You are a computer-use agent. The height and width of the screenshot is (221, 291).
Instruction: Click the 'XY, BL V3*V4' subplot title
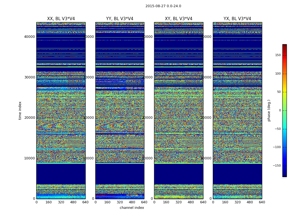(178, 19)
